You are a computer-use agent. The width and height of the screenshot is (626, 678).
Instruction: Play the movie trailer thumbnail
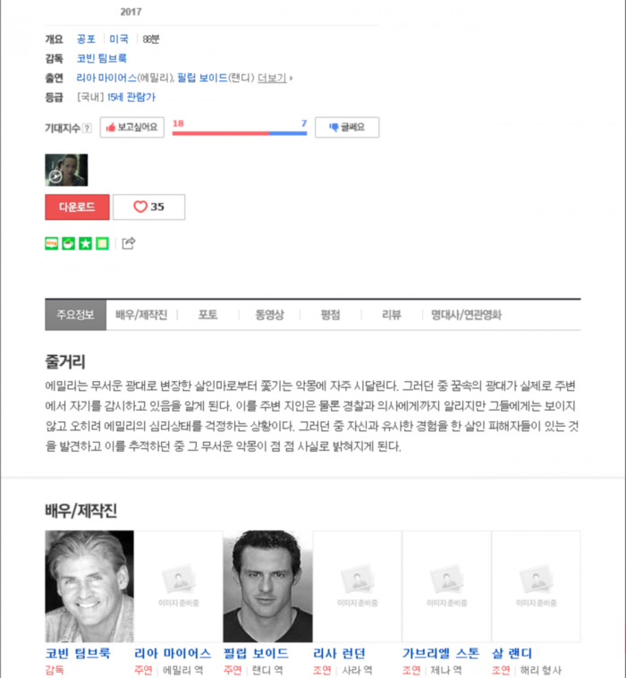66,170
